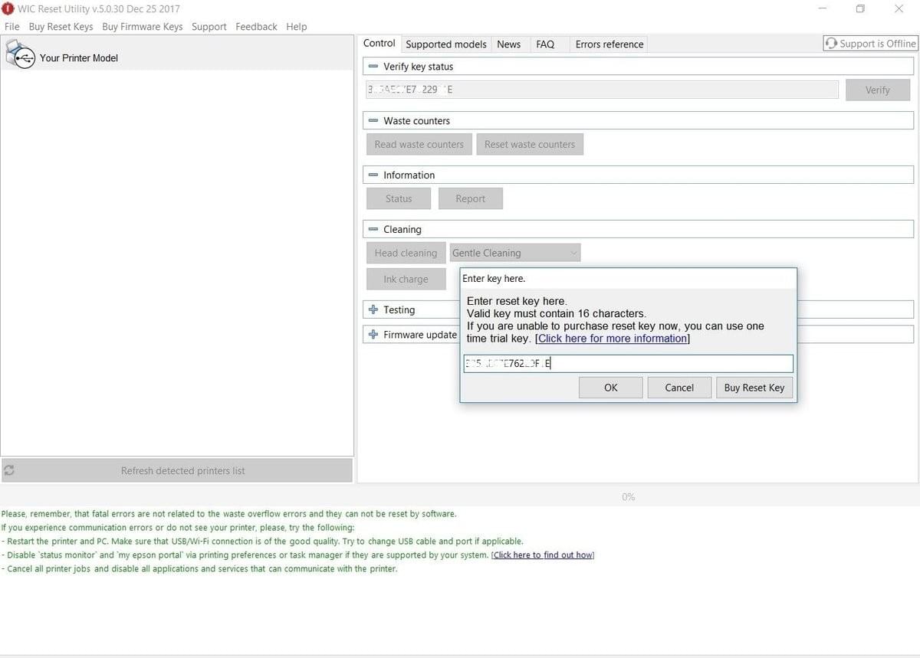Expand the Testing section

click(373, 310)
